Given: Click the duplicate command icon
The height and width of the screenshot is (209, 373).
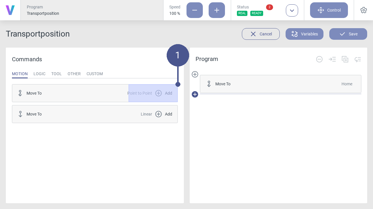Looking at the screenshot, I should pos(345,59).
